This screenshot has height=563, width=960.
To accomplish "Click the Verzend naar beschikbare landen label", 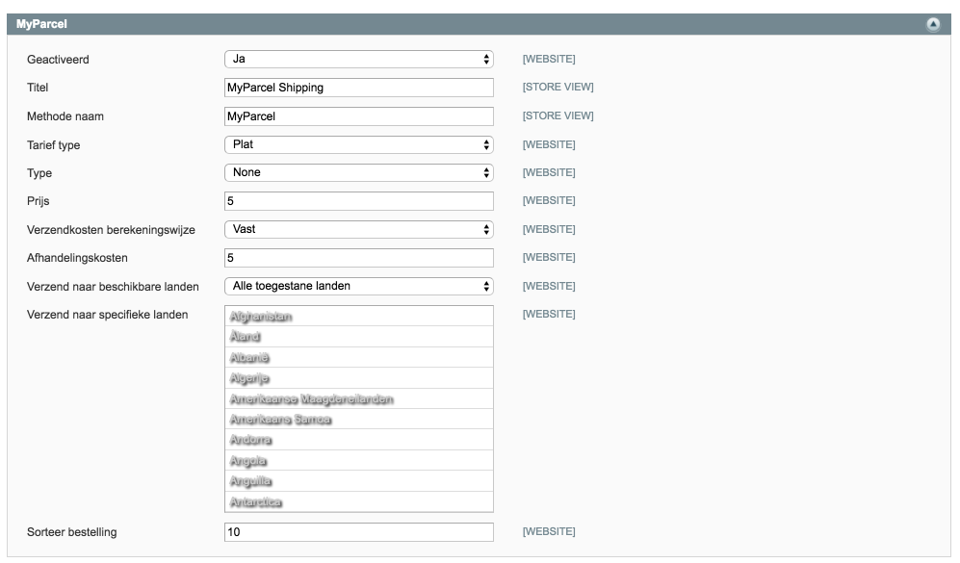I will click(113, 287).
